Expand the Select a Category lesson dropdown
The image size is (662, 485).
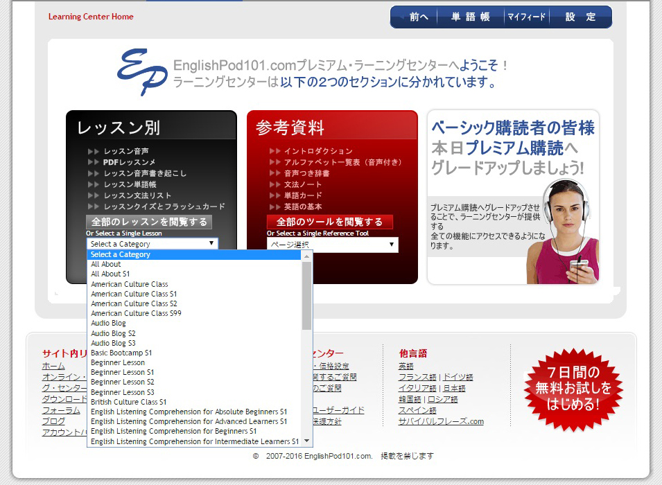pyautogui.click(x=152, y=243)
